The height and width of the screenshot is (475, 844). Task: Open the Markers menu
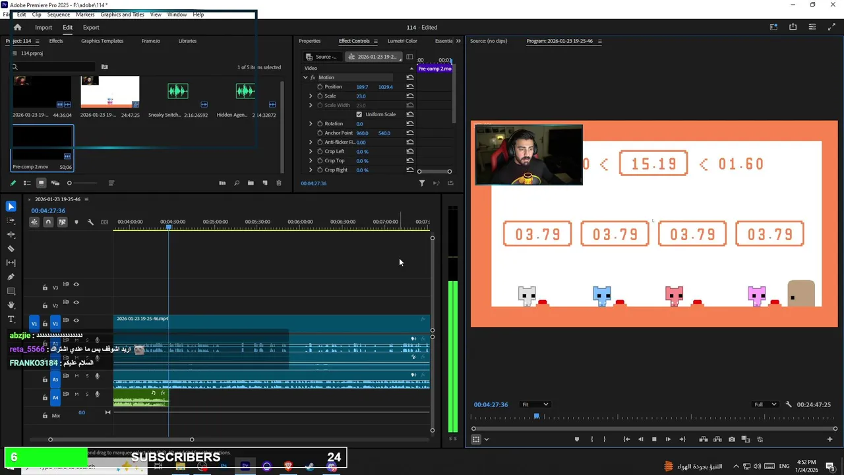coord(85,14)
